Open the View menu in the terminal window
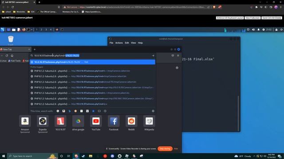 coord(133,43)
